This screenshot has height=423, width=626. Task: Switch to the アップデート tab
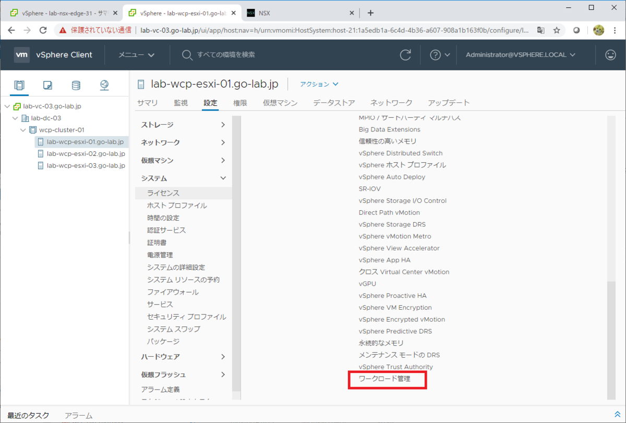(x=449, y=103)
